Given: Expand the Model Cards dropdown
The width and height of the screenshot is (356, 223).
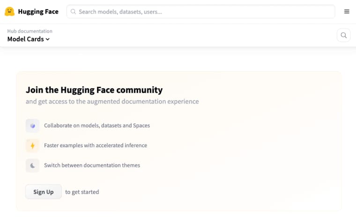Looking at the screenshot, I should 29,39.
